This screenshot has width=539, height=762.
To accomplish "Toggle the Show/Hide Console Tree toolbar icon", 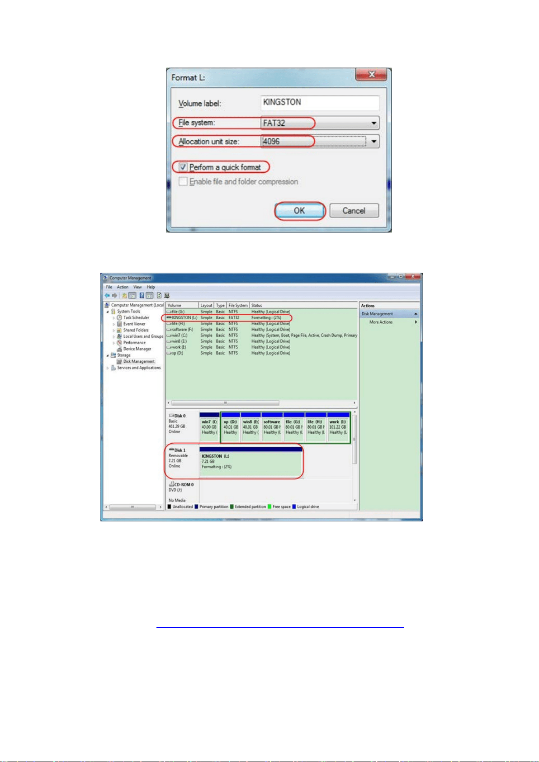I will click(132, 295).
